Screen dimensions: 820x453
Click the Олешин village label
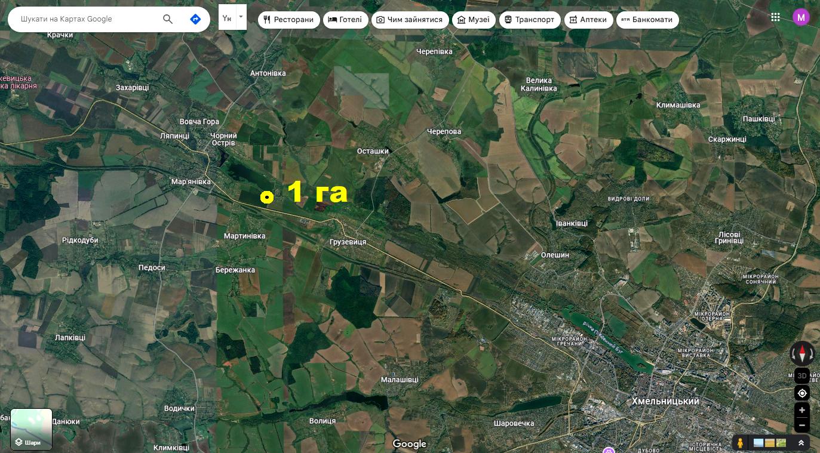coord(555,255)
